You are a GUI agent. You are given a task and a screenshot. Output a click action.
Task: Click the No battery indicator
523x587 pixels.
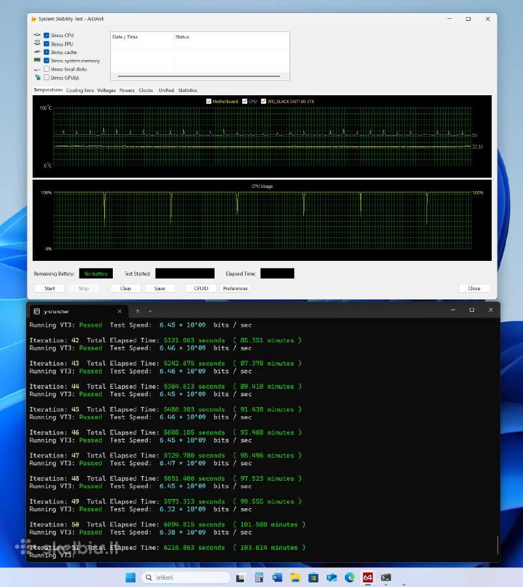click(x=96, y=273)
